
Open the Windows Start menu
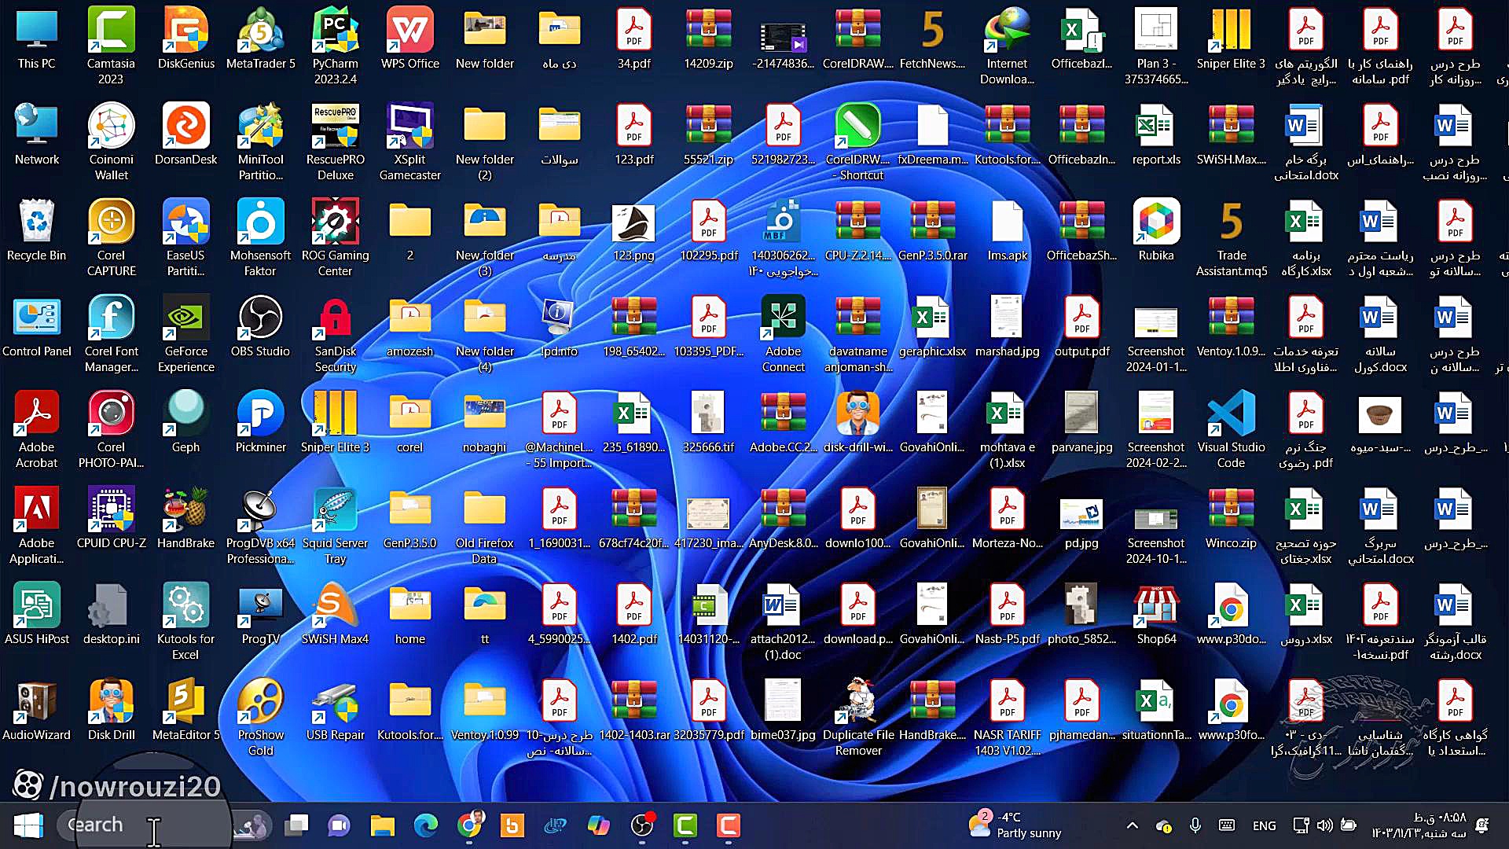28,825
